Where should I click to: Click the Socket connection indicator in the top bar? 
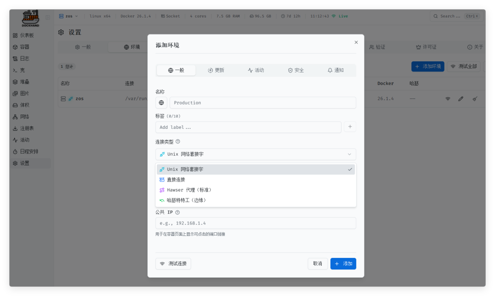point(170,16)
